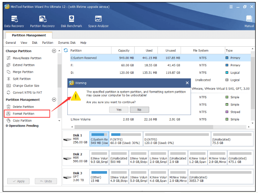The width and height of the screenshot is (258, 193).
Task: Choose Merge Partition
Action: pyautogui.click(x=20, y=72)
